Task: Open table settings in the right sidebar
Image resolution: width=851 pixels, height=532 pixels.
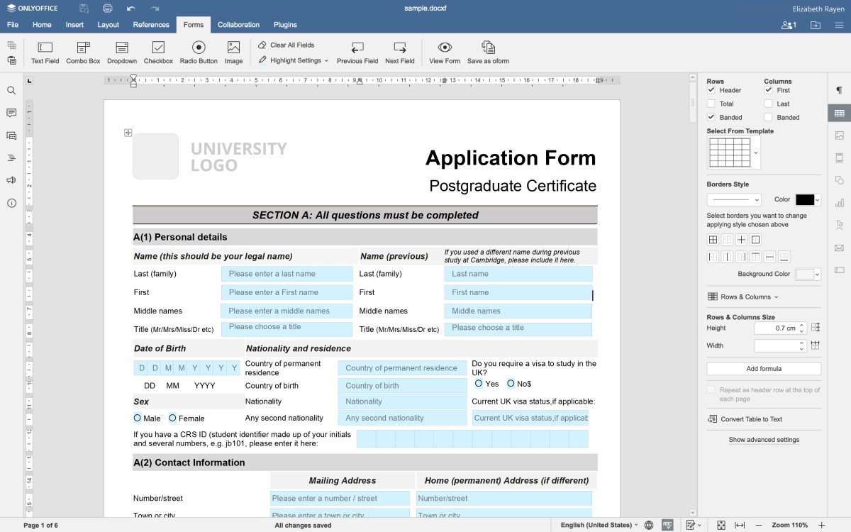Action: coord(839,113)
